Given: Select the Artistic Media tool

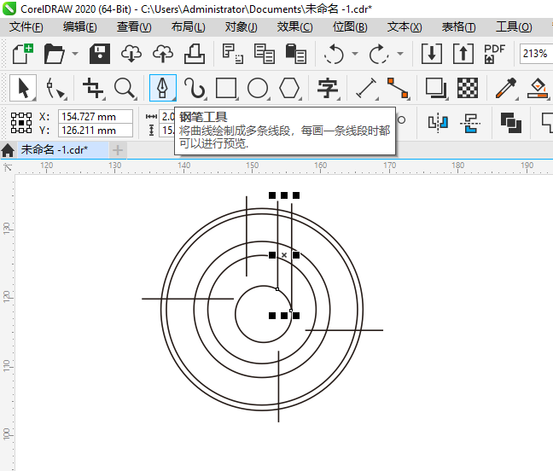Looking at the screenshot, I should pyautogui.click(x=195, y=88).
